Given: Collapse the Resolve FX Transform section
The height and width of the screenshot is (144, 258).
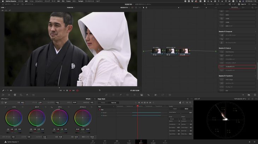Looking at the screenshot, I should pos(256,76).
